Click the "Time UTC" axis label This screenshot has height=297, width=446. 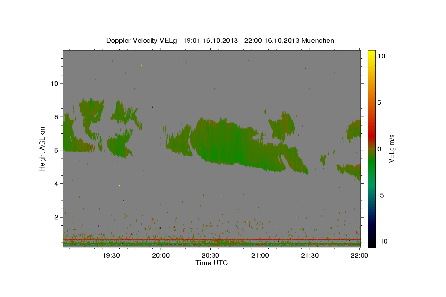point(211,263)
